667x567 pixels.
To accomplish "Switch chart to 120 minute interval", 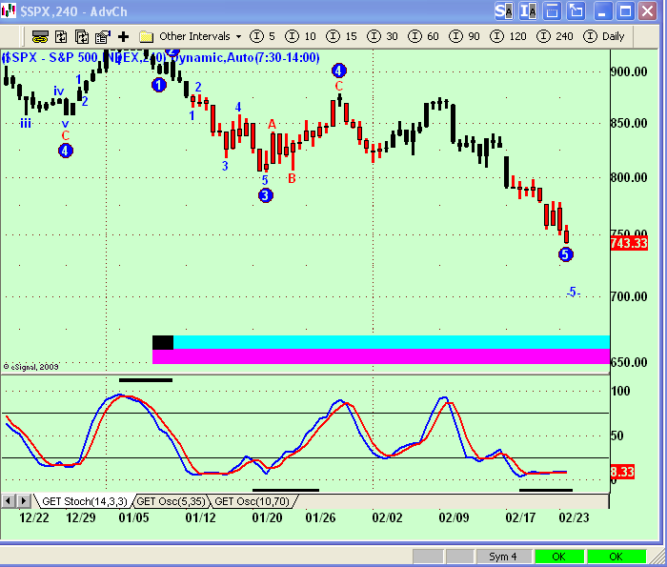I will tap(508, 36).
